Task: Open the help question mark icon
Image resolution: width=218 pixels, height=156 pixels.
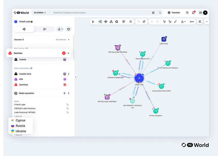Action: click(x=187, y=12)
